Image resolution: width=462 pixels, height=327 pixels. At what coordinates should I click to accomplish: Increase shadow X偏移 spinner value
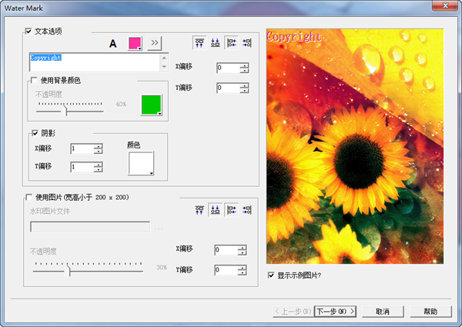98,146
